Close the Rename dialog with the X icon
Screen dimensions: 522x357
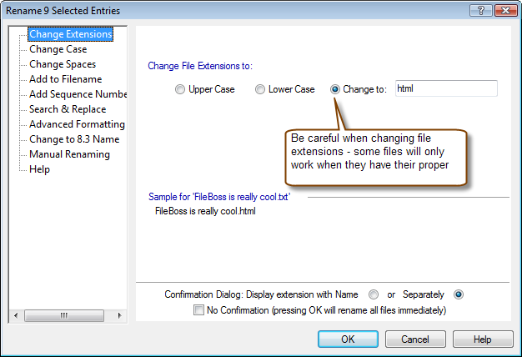(505, 11)
